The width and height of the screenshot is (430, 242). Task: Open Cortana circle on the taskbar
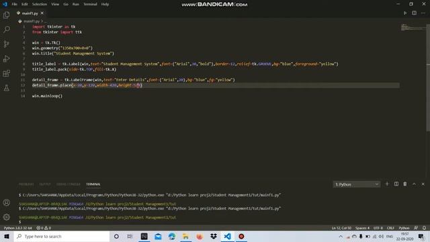116,236
